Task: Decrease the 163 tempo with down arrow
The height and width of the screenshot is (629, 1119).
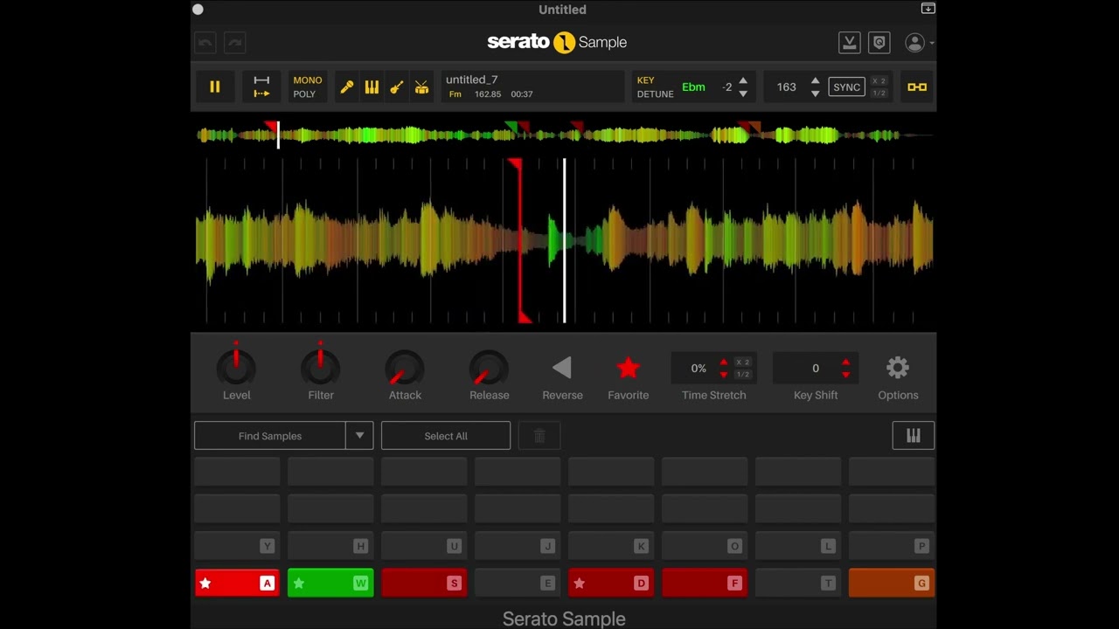Action: (x=815, y=93)
